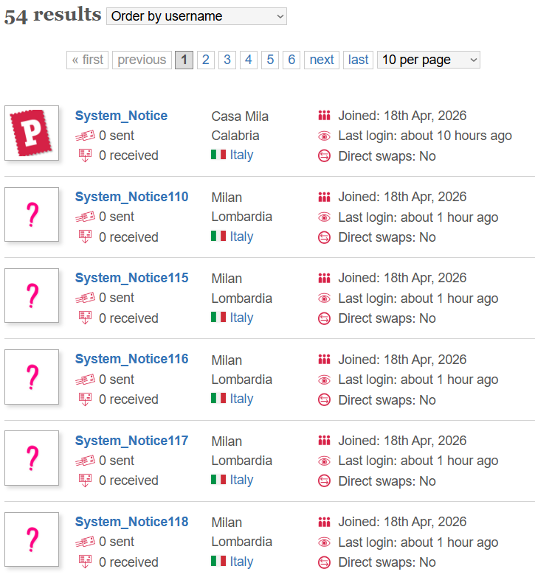Click the Italy country link for System_Notice115
The image size is (535, 580).
(x=241, y=318)
